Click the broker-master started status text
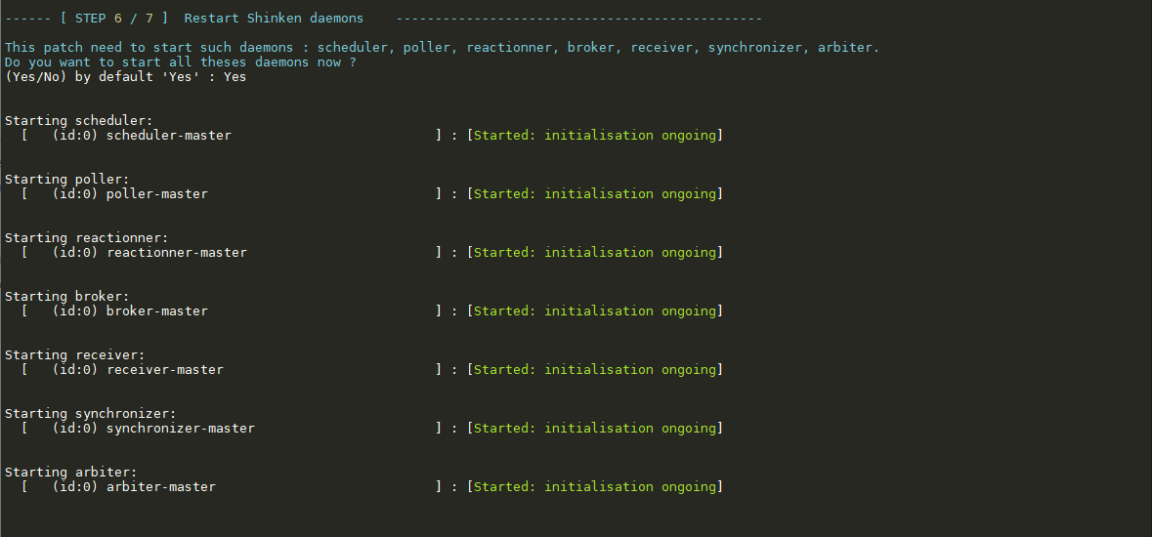Screen dimensions: 1152x537 (x=595, y=311)
